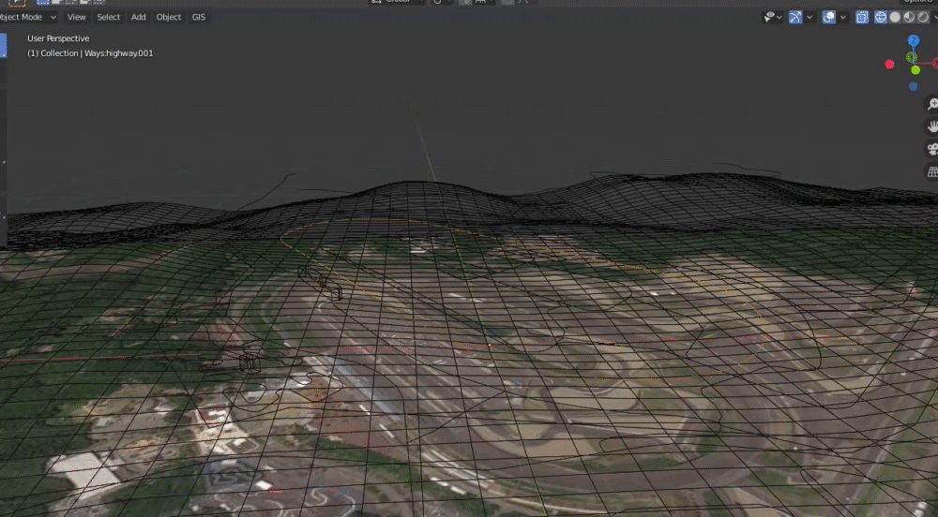Screen dimensions: 938x517
Task: Open the Select menu
Action: (108, 17)
